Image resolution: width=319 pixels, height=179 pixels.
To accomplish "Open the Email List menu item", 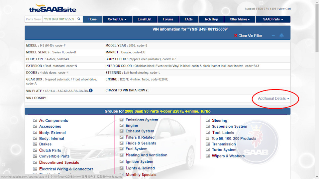I will pos(145,19).
